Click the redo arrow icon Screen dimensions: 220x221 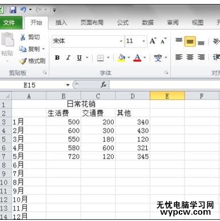click(39, 10)
